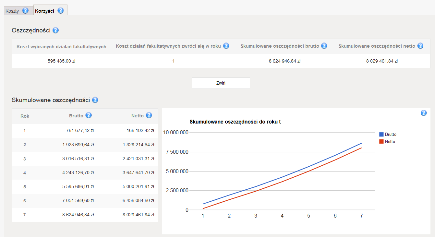Click the 7 500 000 axis label
435x237 pixels.
[177, 152]
